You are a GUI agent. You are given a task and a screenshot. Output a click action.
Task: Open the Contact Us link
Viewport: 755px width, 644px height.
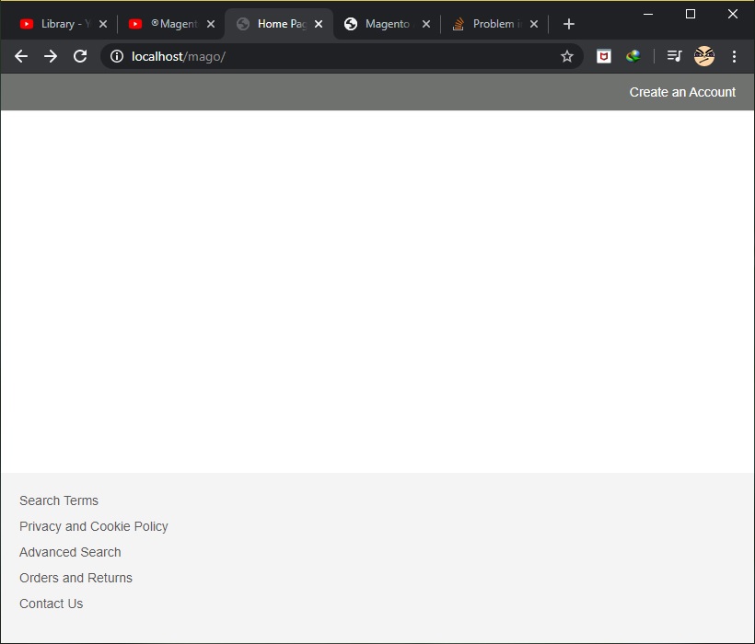click(x=52, y=604)
